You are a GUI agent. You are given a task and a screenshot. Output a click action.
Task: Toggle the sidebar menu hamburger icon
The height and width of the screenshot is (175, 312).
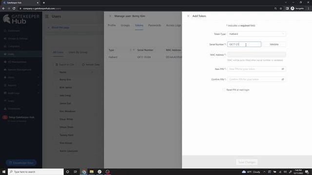47,17
